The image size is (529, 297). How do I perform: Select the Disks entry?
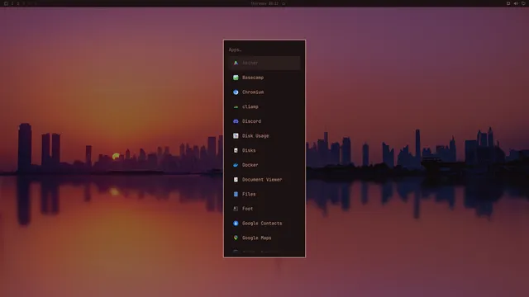coord(264,150)
